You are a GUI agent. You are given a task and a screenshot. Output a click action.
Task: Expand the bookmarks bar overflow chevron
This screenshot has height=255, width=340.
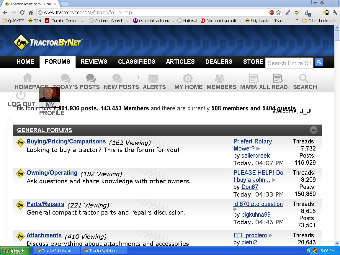pos(296,20)
